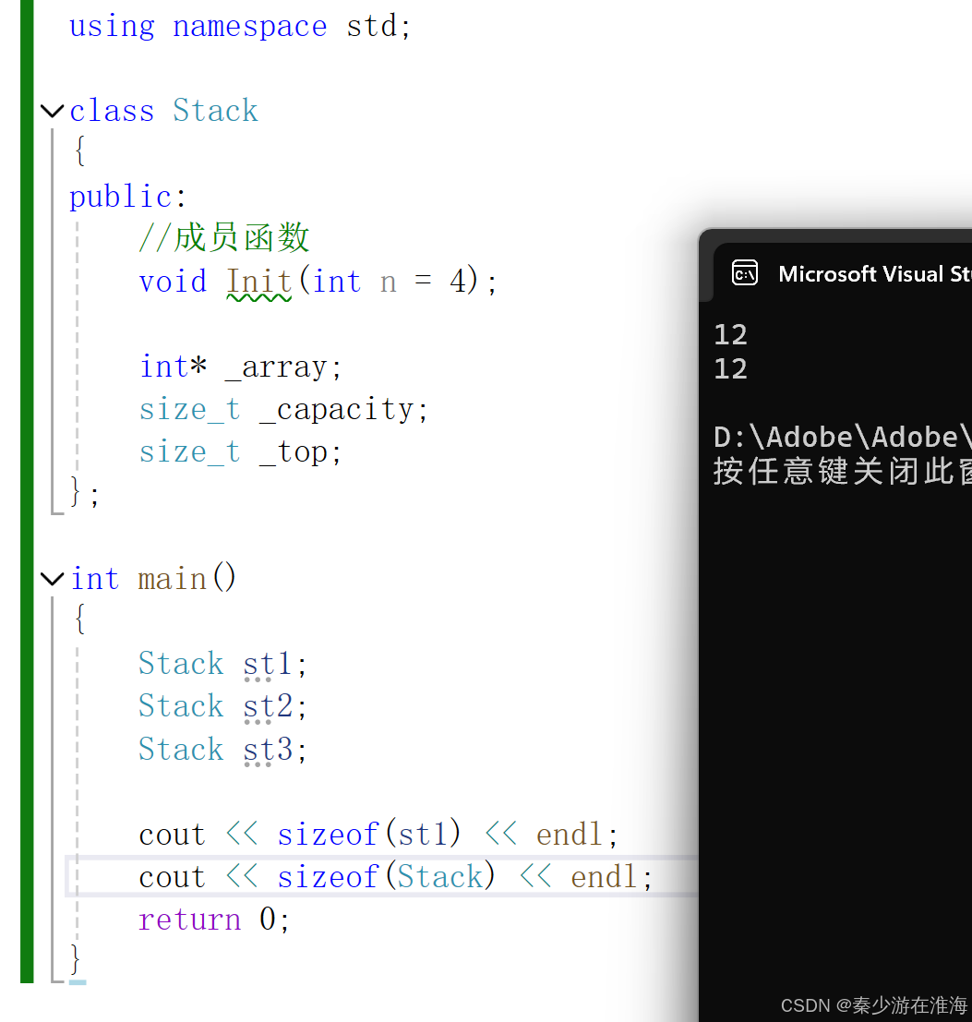Click the Init function name with squiggle
This screenshot has width=972, height=1022.
(259, 283)
